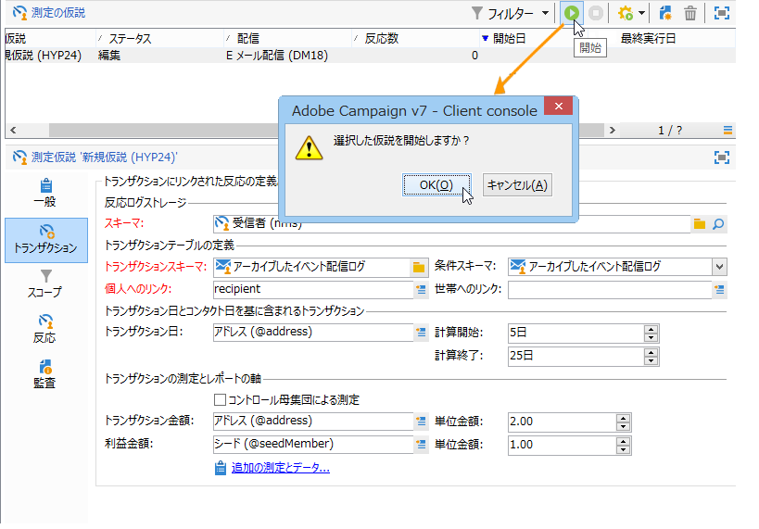Click the 単位金額 1.00 input field
The width and height of the screenshot is (759, 529).
[563, 446]
